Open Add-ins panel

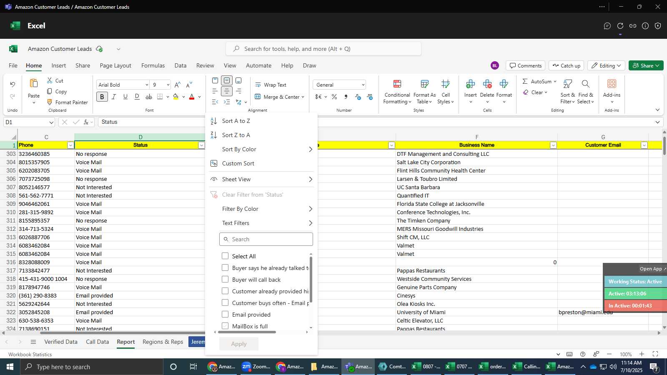click(612, 91)
